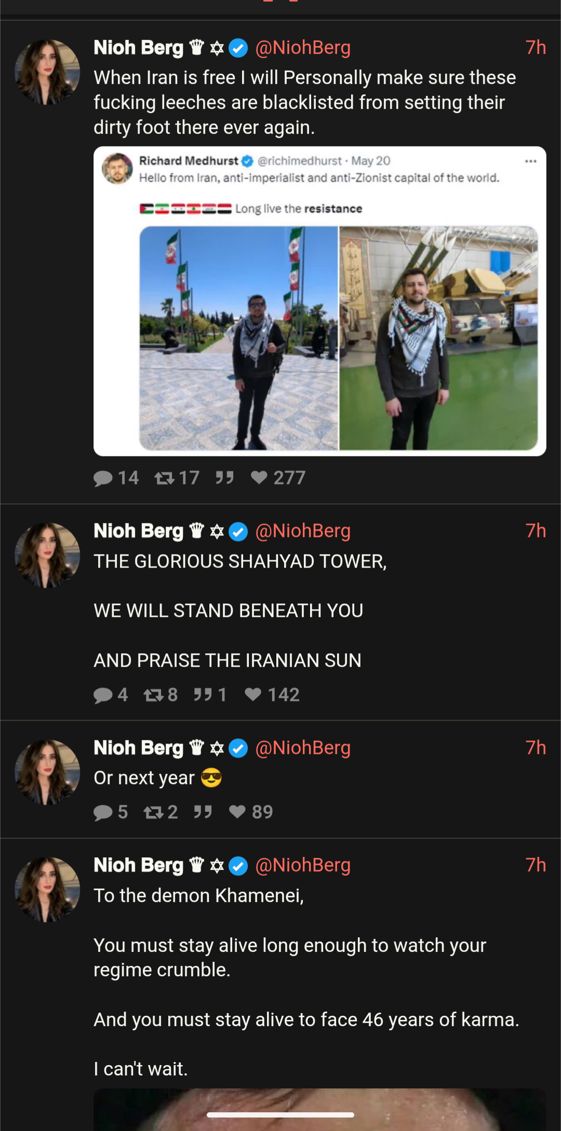Open @NiohBerg handle on first post
Viewport: 561px width, 1131px height.
tap(303, 48)
